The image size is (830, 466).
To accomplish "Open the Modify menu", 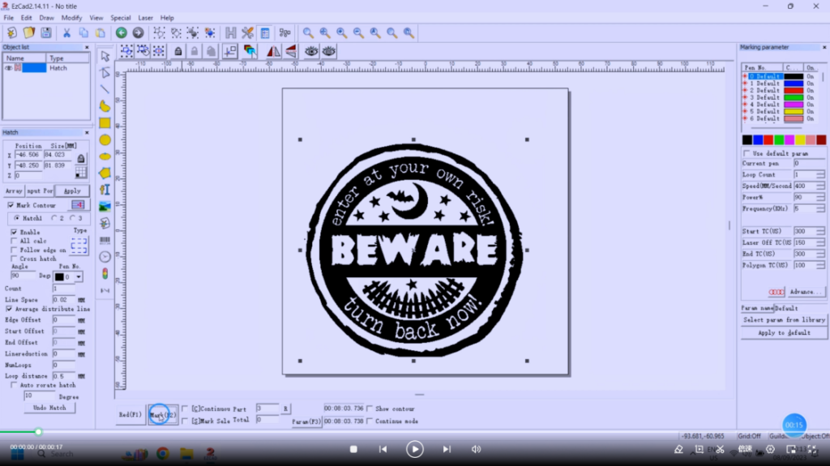I will [x=71, y=18].
